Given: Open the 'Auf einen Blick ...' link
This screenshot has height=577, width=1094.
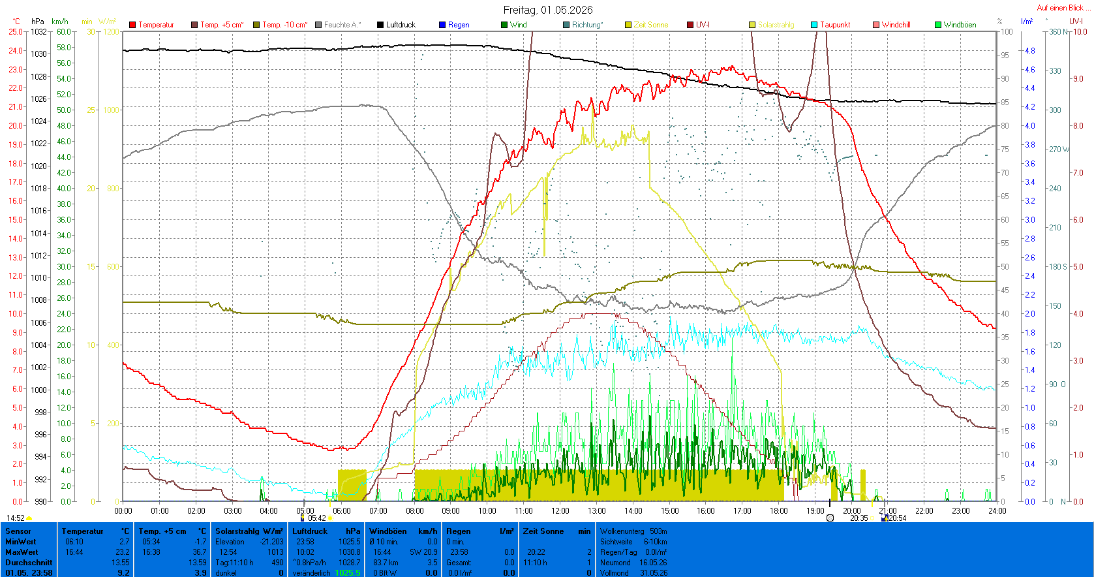Looking at the screenshot, I should (1063, 8).
